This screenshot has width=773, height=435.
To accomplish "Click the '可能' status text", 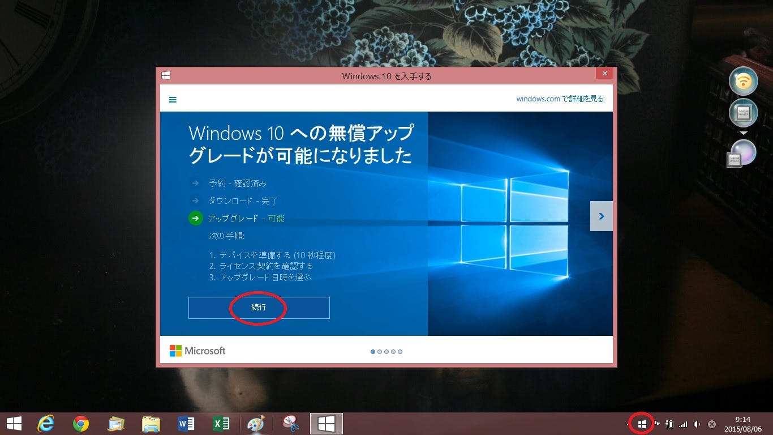I will click(276, 219).
